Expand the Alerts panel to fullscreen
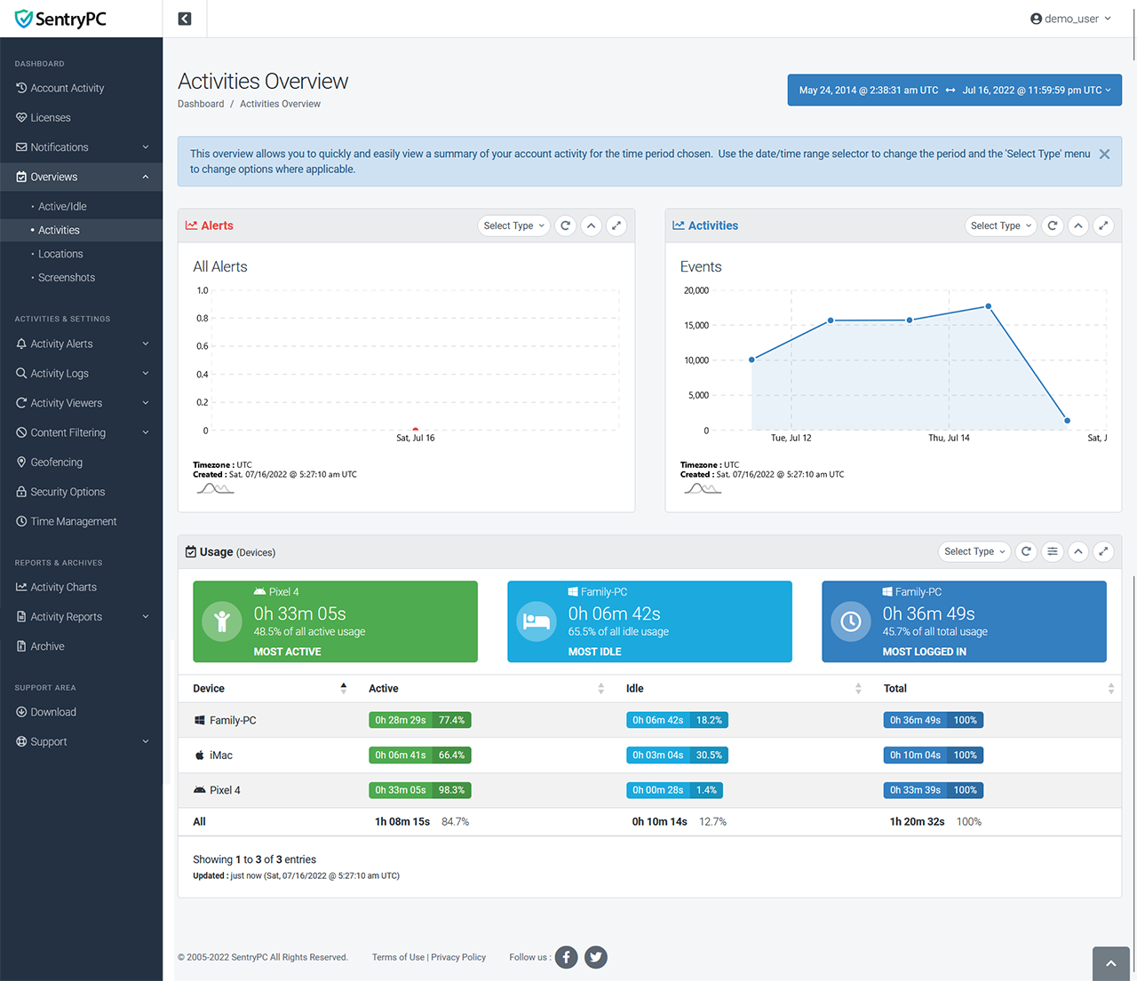This screenshot has height=981, width=1137. (616, 225)
